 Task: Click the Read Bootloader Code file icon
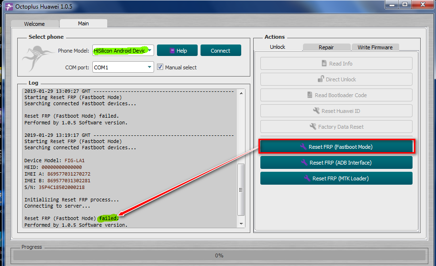click(x=310, y=95)
